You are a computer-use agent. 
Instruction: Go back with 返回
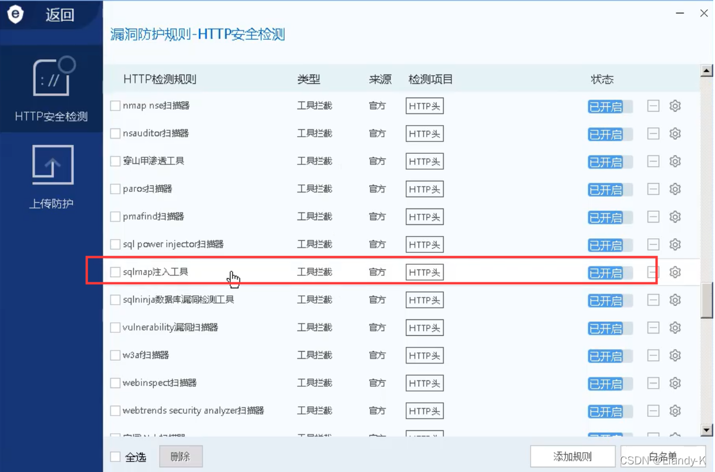tap(60, 15)
